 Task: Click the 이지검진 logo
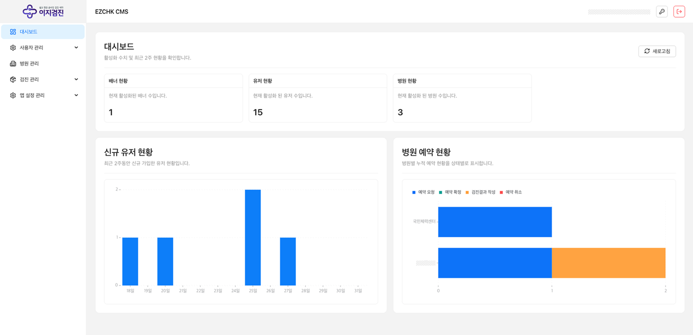43,12
